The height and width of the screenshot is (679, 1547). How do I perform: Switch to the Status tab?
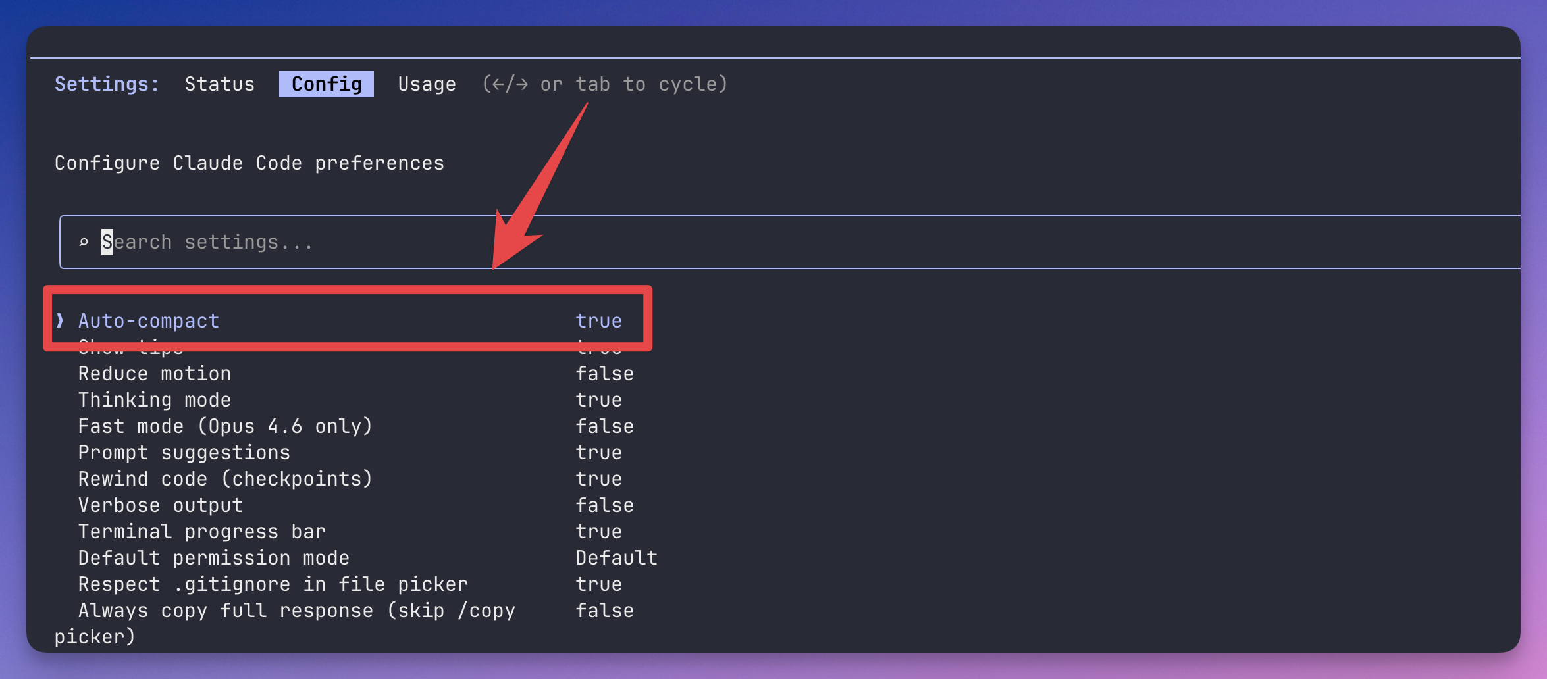pos(219,84)
